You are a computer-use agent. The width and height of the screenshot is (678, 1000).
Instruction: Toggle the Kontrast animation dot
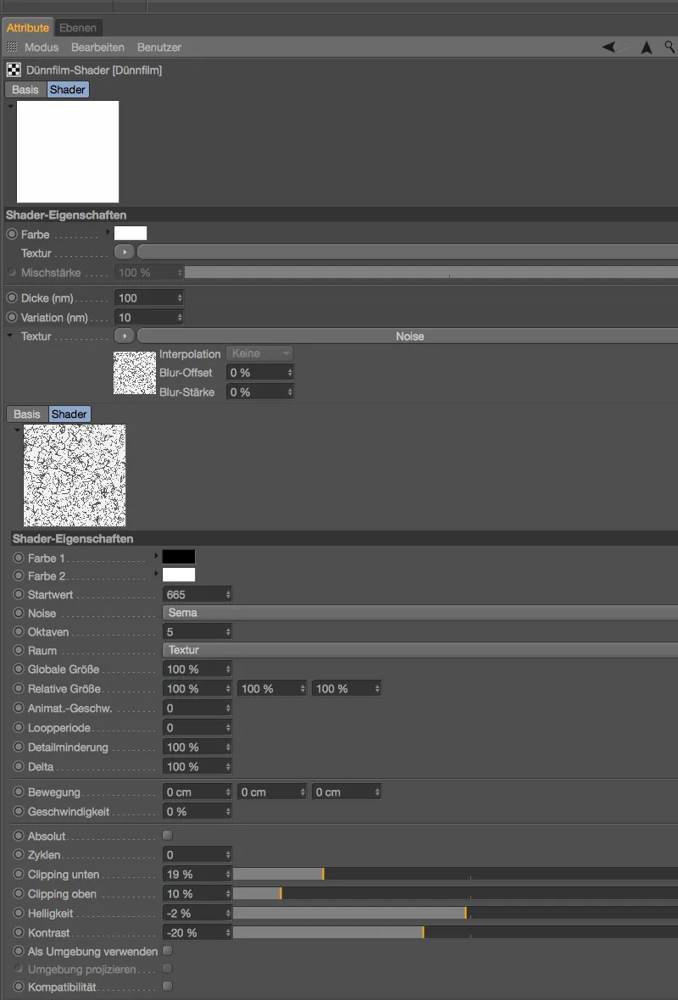[19, 932]
